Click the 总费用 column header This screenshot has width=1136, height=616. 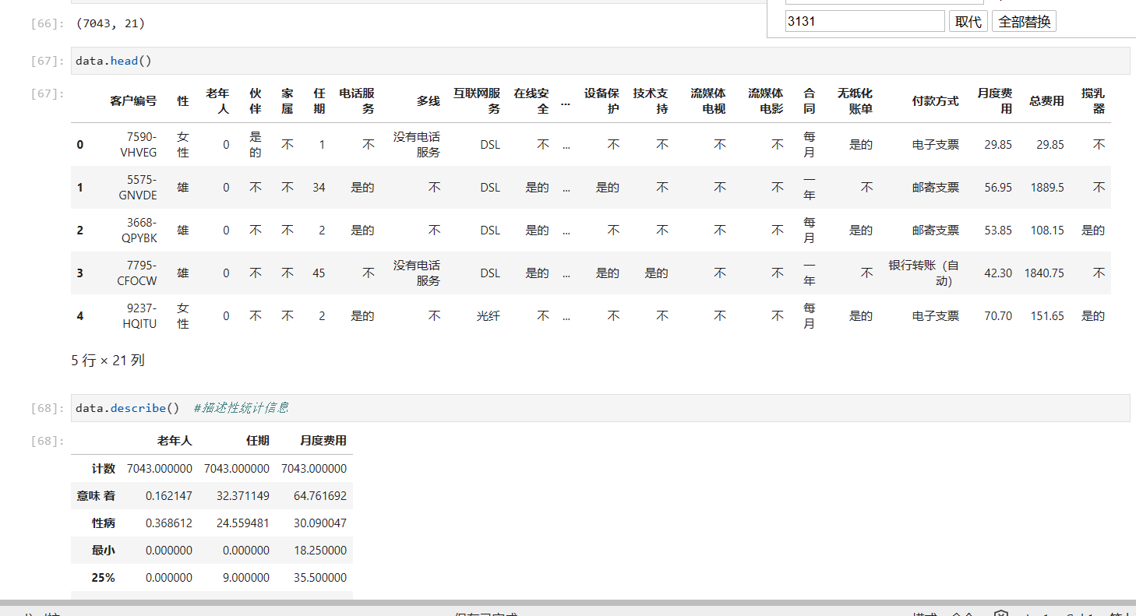click(x=1046, y=100)
